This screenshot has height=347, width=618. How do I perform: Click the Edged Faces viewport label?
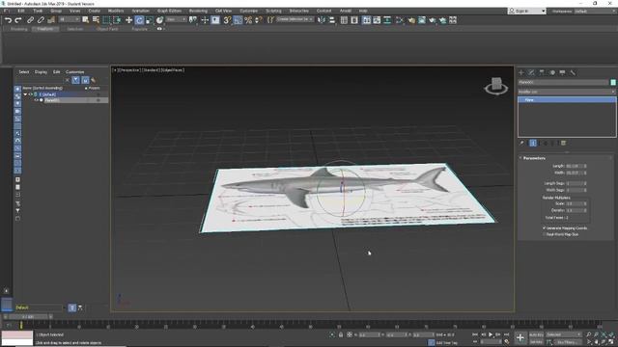[172, 70]
